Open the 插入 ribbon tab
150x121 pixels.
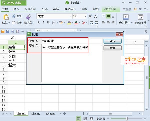pyautogui.click(x=16, y=9)
